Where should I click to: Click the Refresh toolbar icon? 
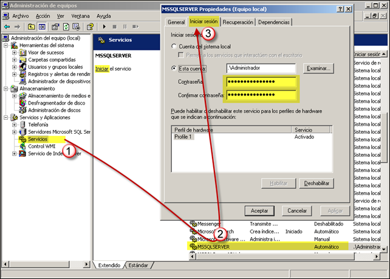(x=66, y=27)
